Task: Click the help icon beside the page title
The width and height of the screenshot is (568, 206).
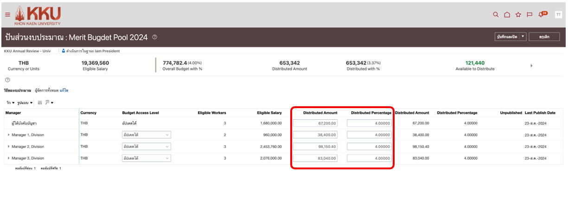Action: click(154, 37)
